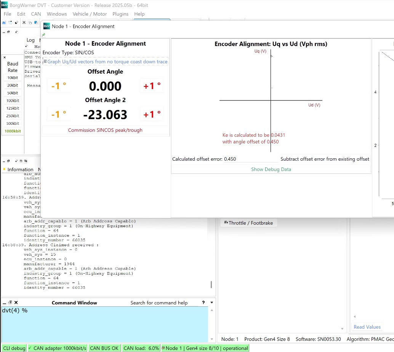The width and height of the screenshot is (394, 352).
Task: Expand Show Debug Data section
Action: point(271,169)
